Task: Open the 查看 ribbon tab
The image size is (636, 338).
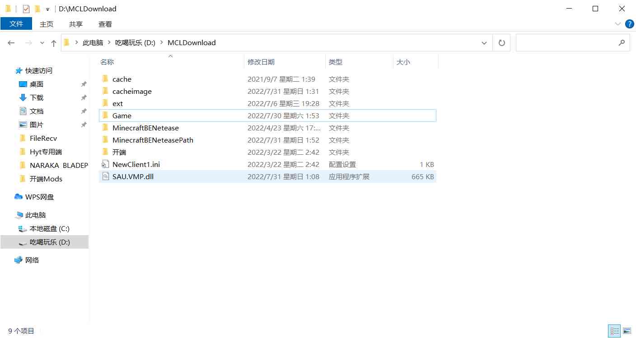Action: (105, 24)
